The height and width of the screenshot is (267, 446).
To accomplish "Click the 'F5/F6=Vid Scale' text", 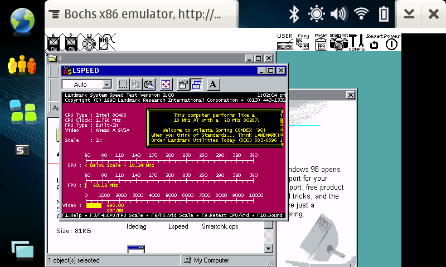I will (172, 215).
